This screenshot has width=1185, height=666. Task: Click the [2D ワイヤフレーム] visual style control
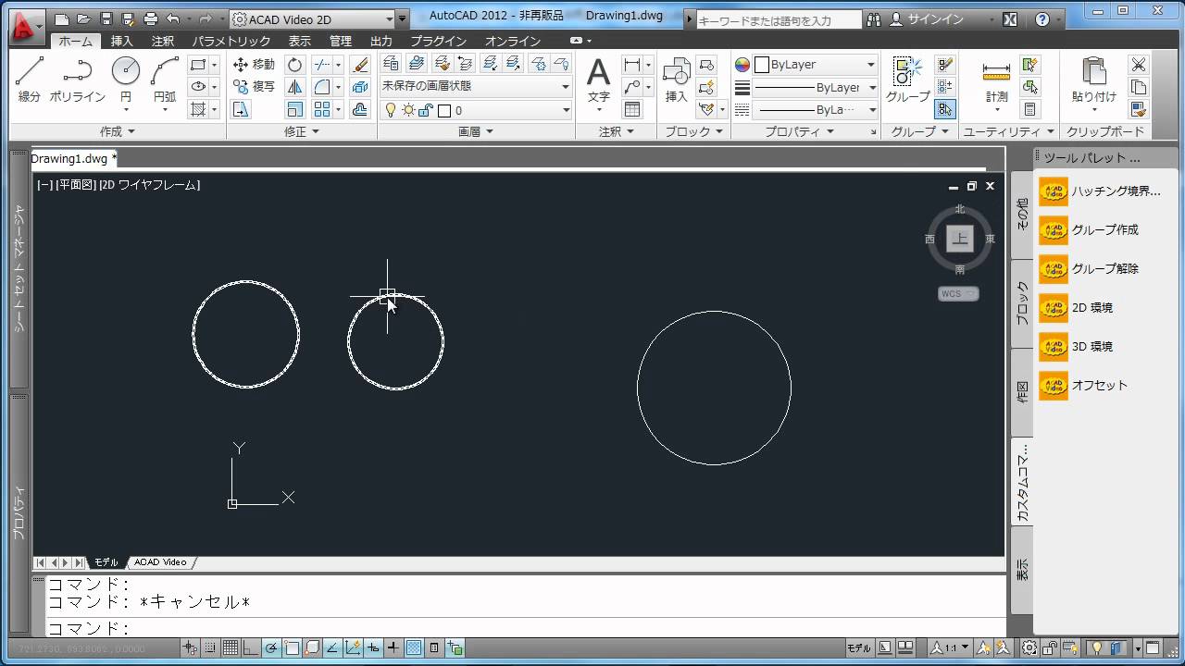pos(150,185)
